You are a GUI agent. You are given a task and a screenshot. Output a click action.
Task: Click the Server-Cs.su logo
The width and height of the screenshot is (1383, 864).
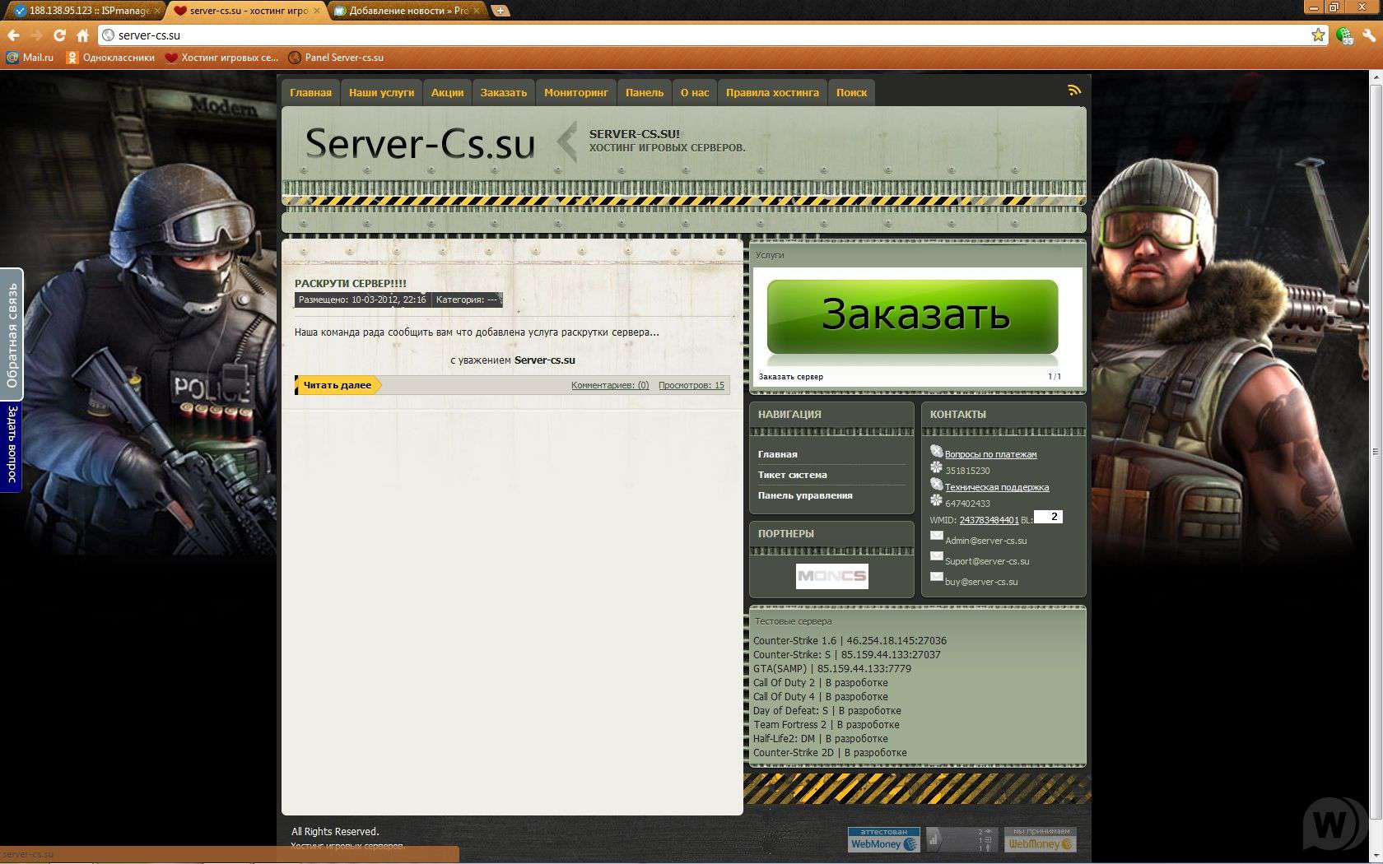(x=420, y=144)
